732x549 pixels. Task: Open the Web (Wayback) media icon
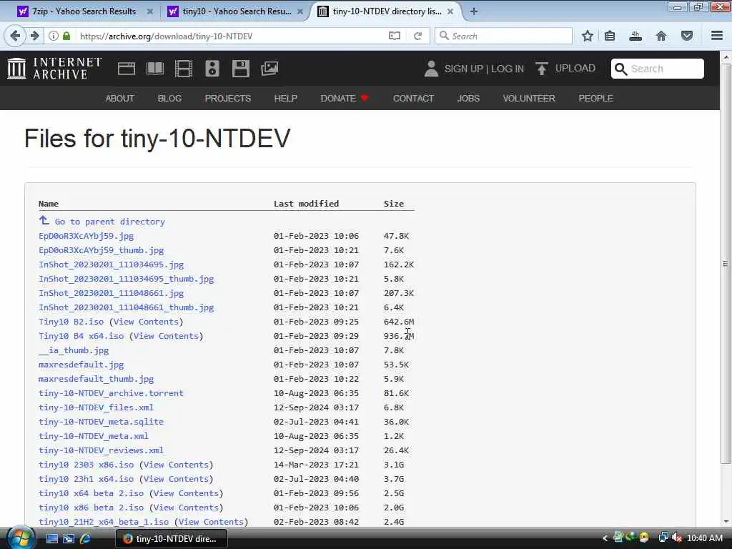[x=126, y=69]
